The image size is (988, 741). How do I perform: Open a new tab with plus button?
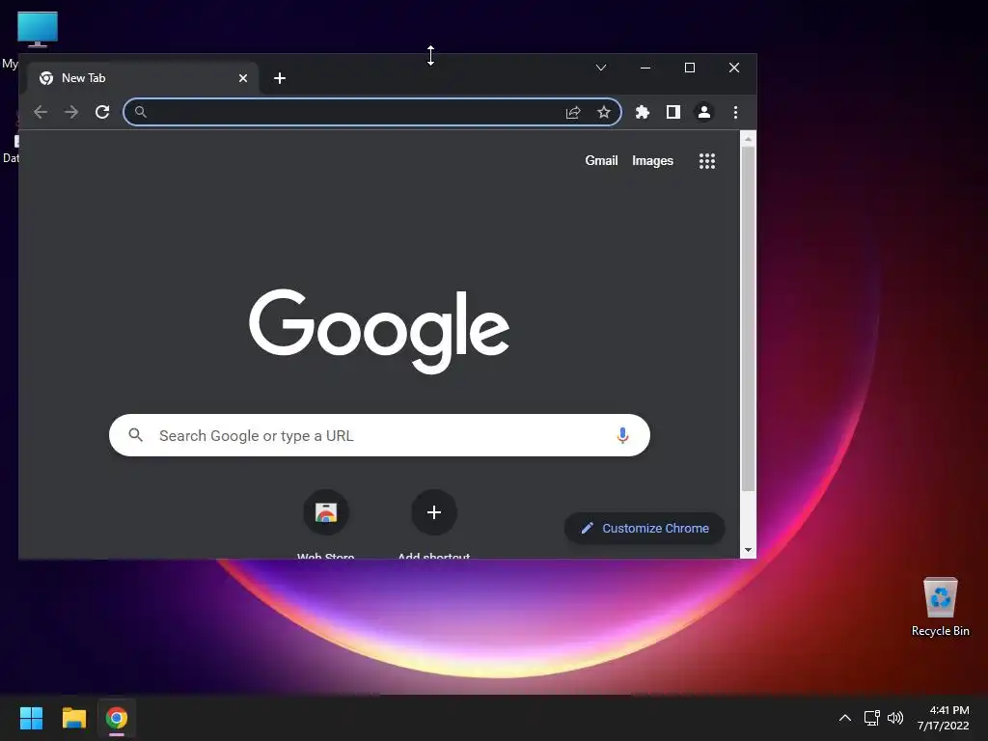pos(280,78)
